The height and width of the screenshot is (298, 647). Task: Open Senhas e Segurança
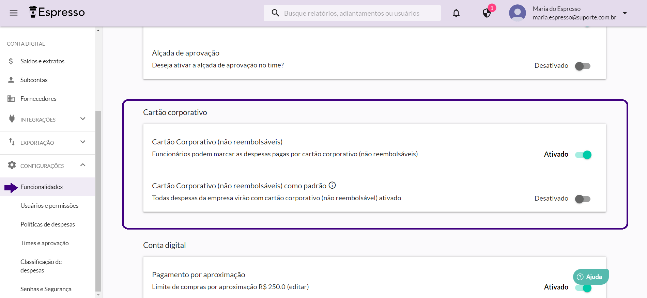(46, 289)
